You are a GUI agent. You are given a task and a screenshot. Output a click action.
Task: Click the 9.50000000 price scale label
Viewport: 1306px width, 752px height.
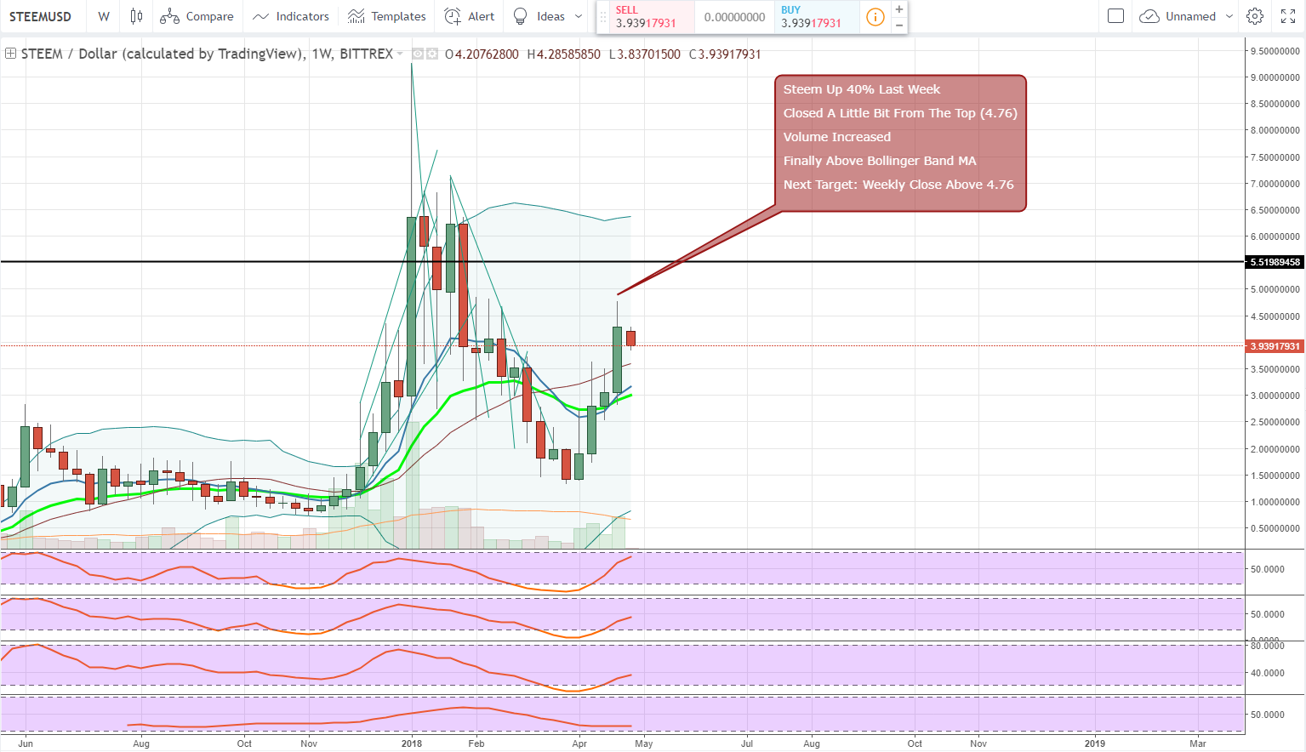(x=1275, y=51)
